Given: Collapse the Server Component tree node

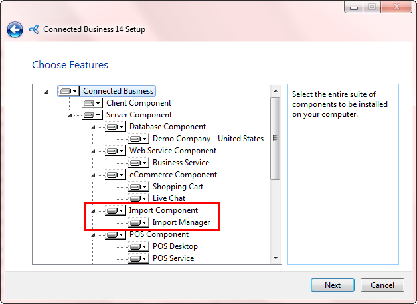Looking at the screenshot, I should point(70,115).
